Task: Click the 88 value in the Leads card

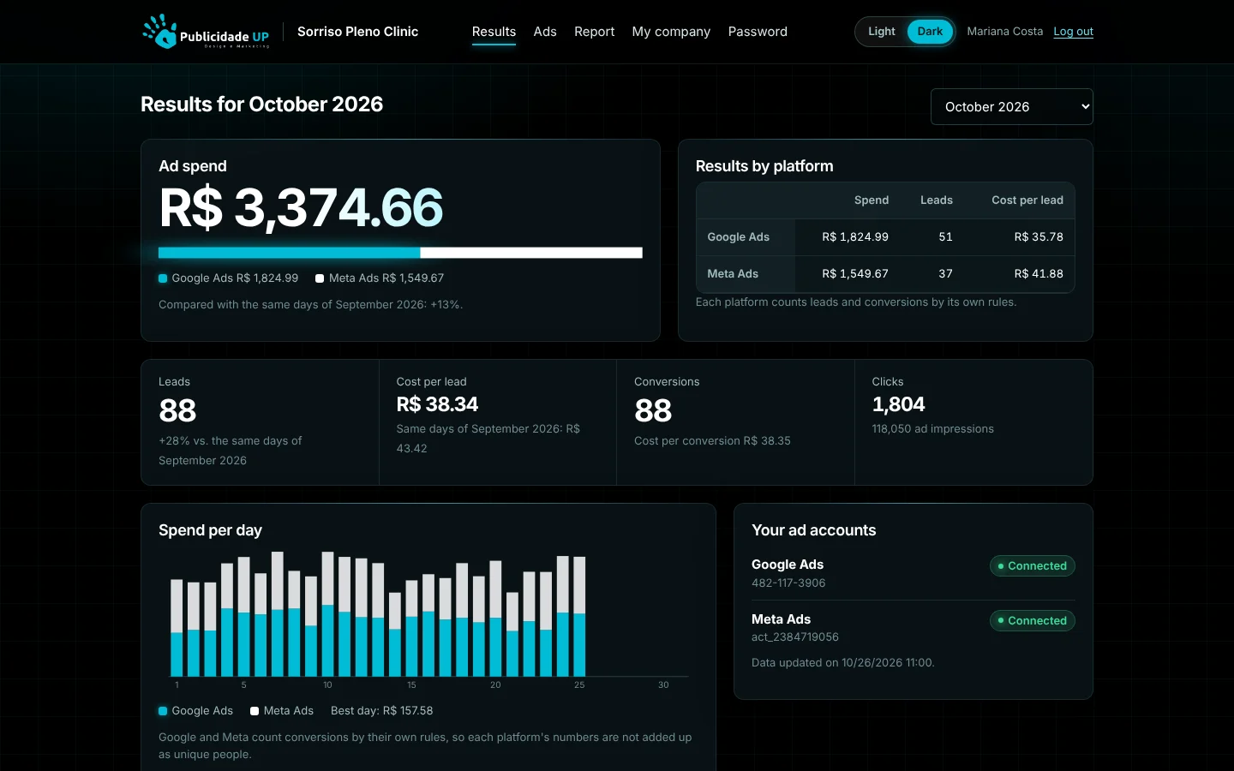Action: click(177, 411)
